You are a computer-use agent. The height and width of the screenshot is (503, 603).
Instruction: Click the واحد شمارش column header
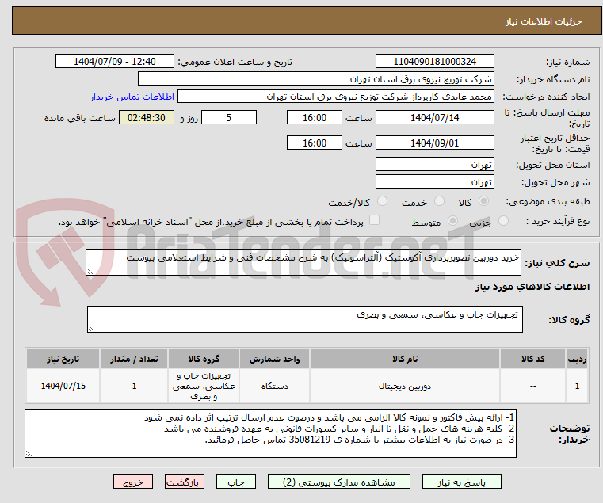[x=274, y=359]
